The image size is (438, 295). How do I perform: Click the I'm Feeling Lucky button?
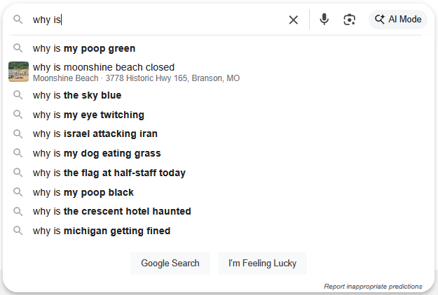pos(262,264)
